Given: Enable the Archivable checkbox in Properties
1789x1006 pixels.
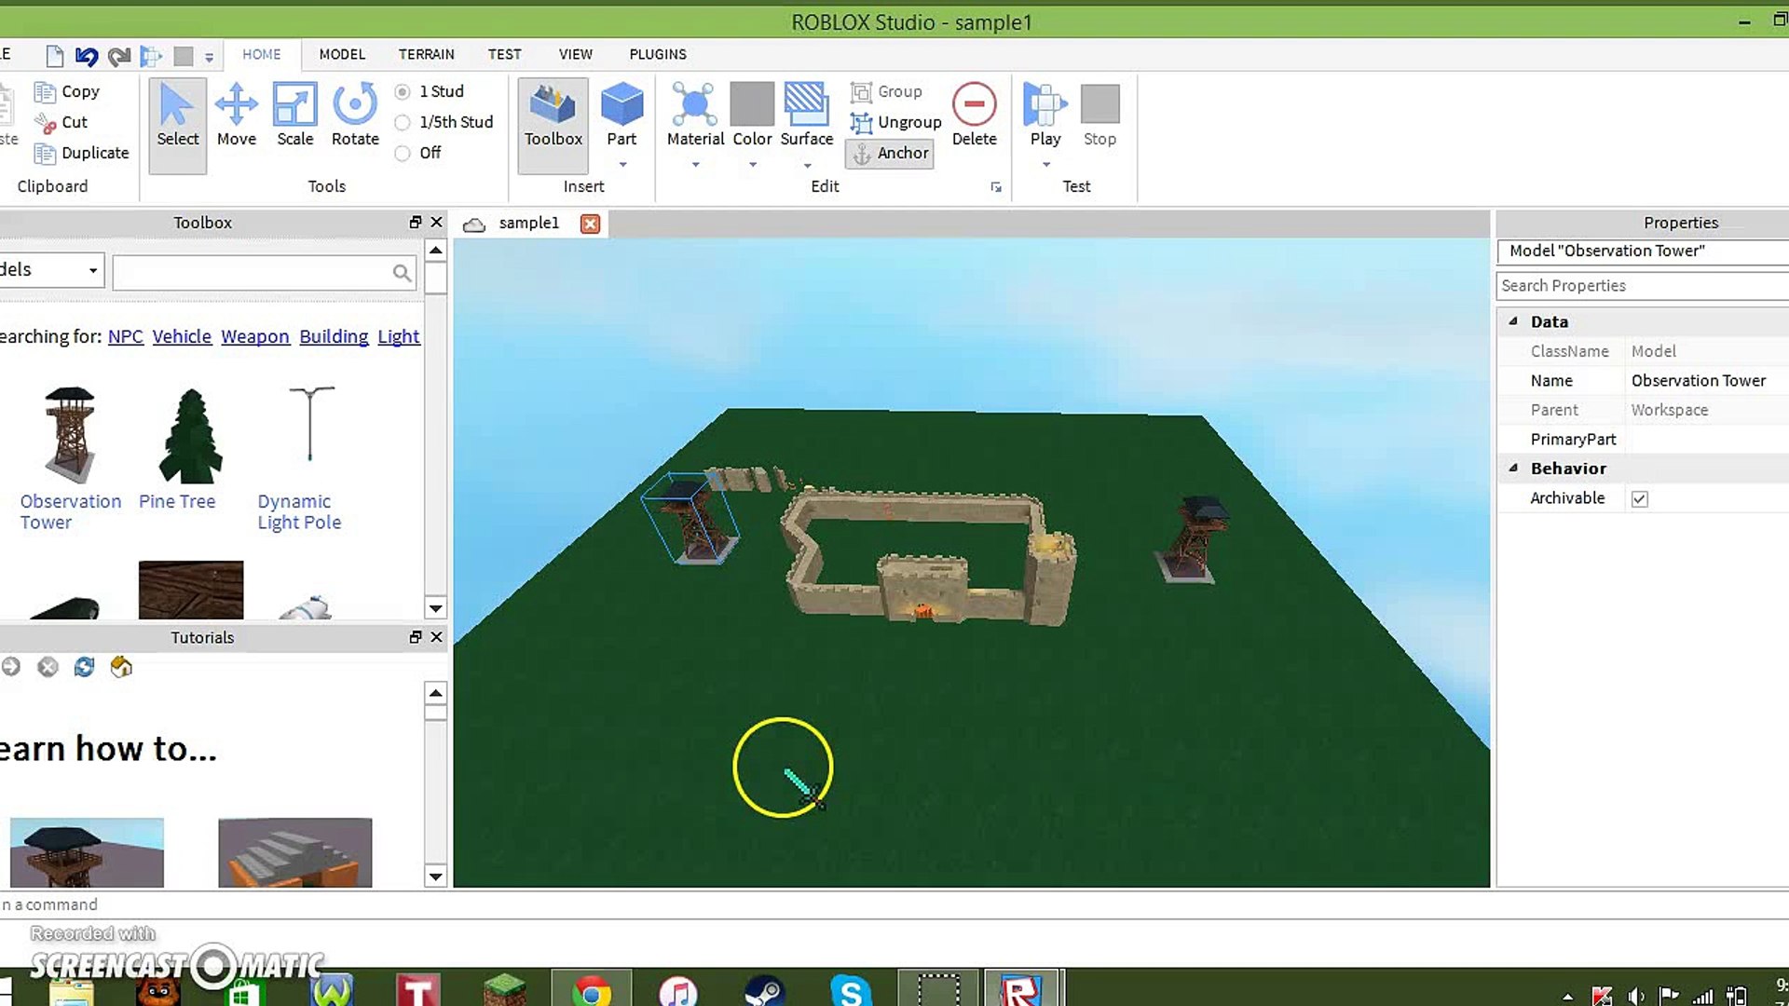Looking at the screenshot, I should (1640, 497).
